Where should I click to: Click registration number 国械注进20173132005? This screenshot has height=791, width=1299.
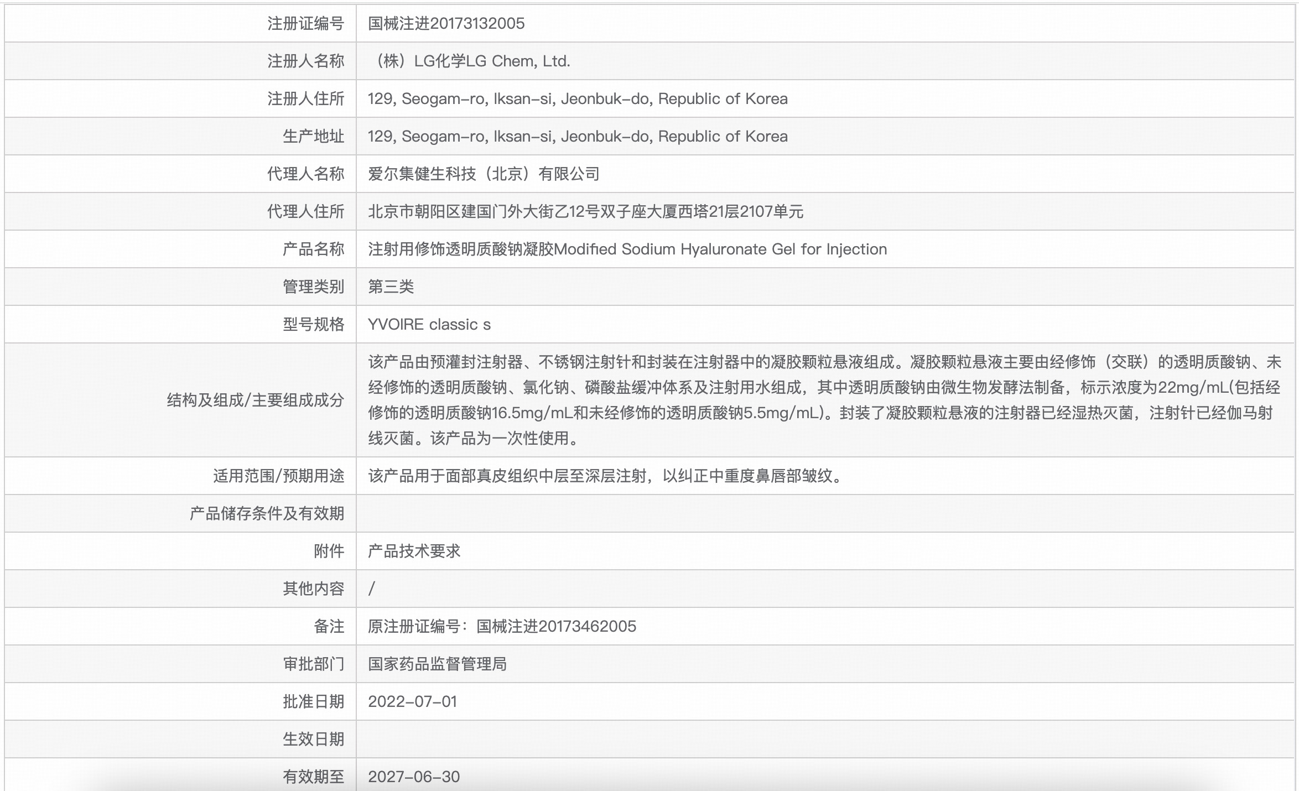tap(446, 23)
